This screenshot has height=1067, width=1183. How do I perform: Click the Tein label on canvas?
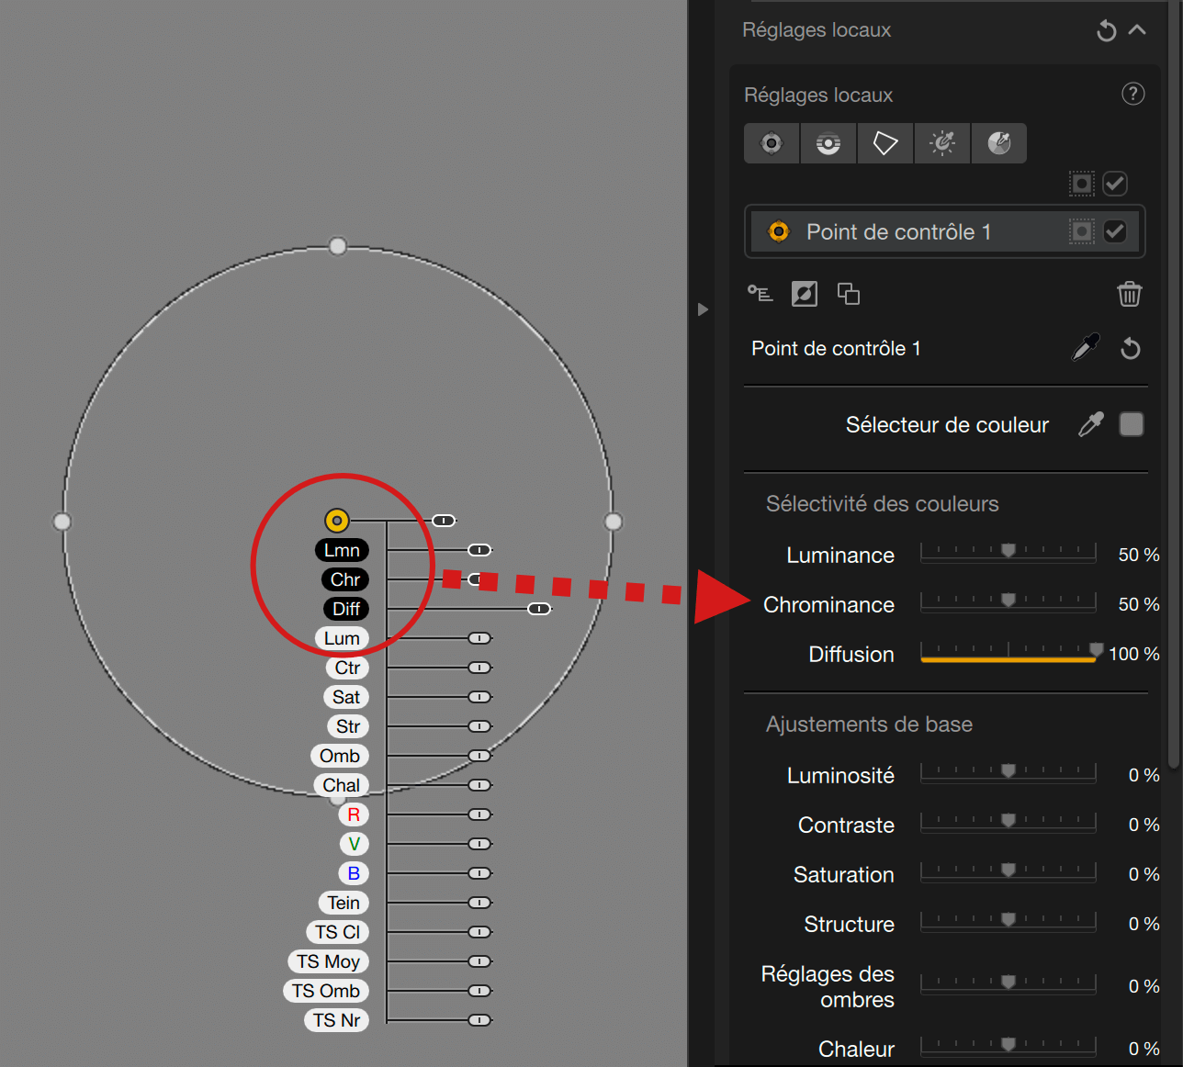pyautogui.click(x=344, y=903)
